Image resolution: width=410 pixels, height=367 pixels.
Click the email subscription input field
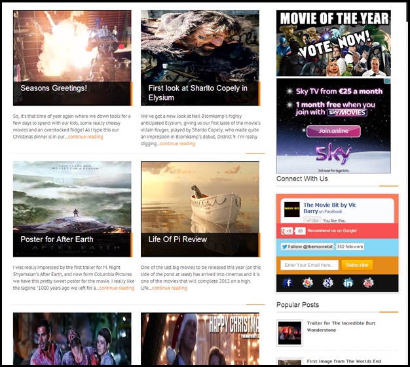coord(309,265)
